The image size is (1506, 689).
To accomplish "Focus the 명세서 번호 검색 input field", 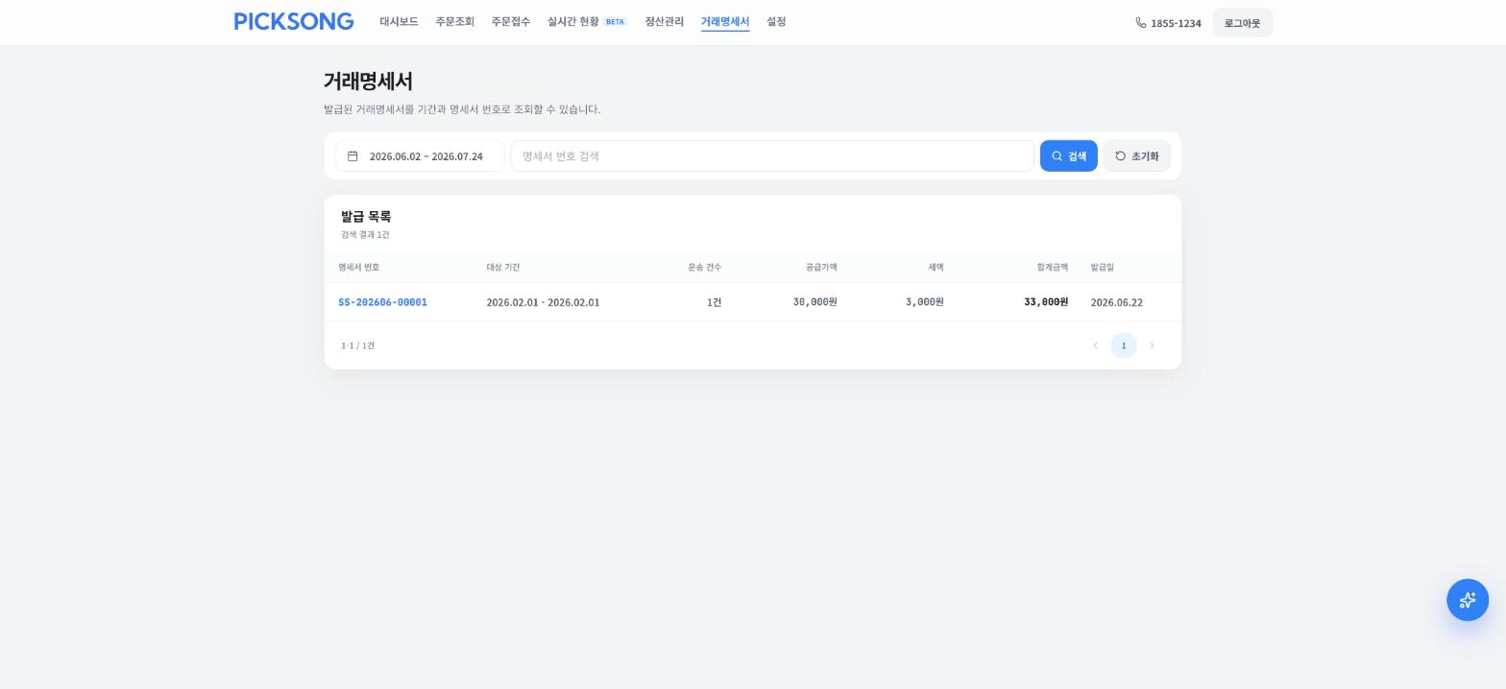I will coord(772,156).
